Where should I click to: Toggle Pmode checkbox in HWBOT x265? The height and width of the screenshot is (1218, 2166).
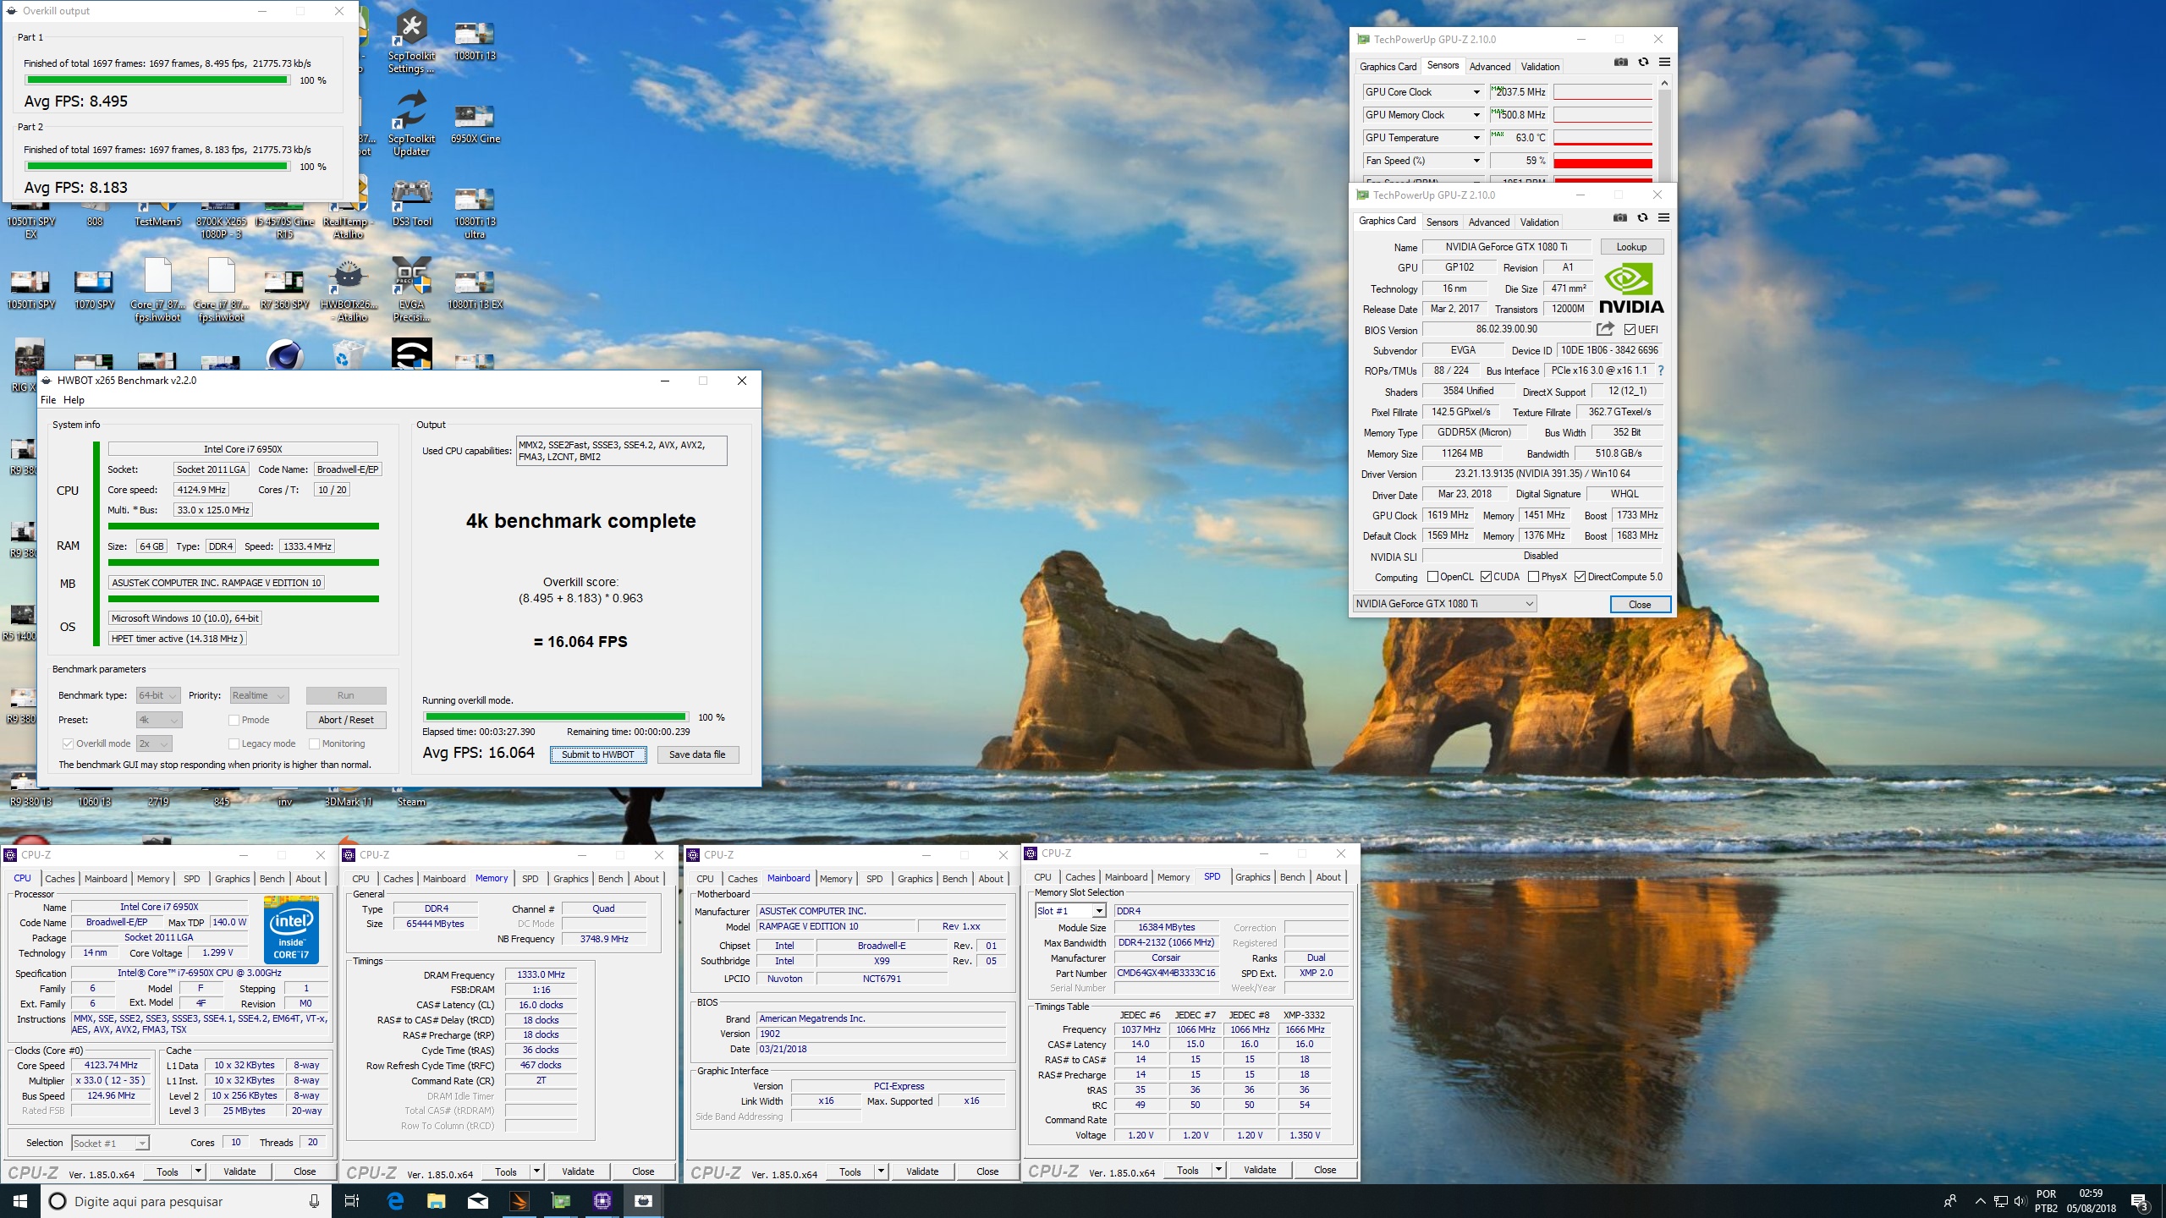tap(234, 720)
